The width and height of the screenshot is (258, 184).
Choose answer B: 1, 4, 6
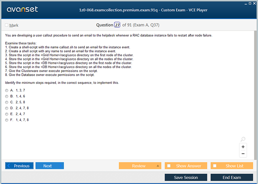pos(7,96)
